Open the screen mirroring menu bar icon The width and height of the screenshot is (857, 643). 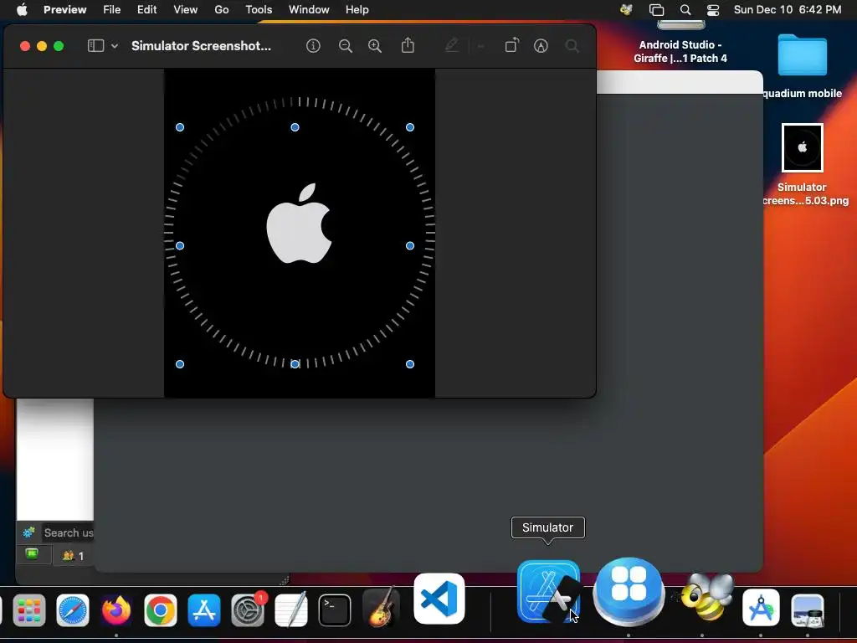click(x=656, y=9)
